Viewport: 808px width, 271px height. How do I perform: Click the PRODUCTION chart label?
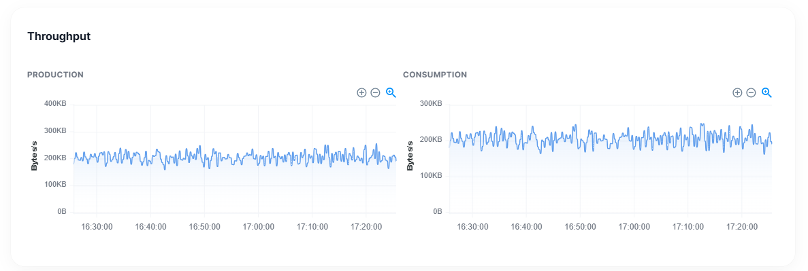[55, 75]
